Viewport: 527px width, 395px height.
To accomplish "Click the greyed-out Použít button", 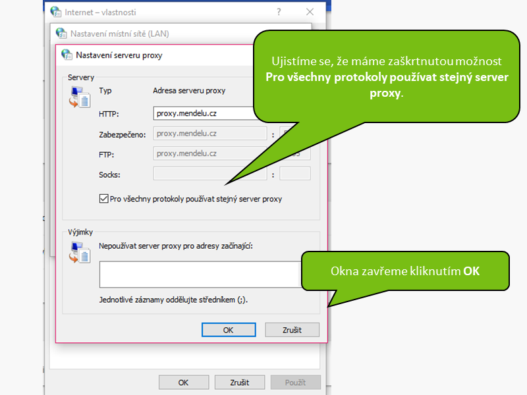I will click(294, 382).
